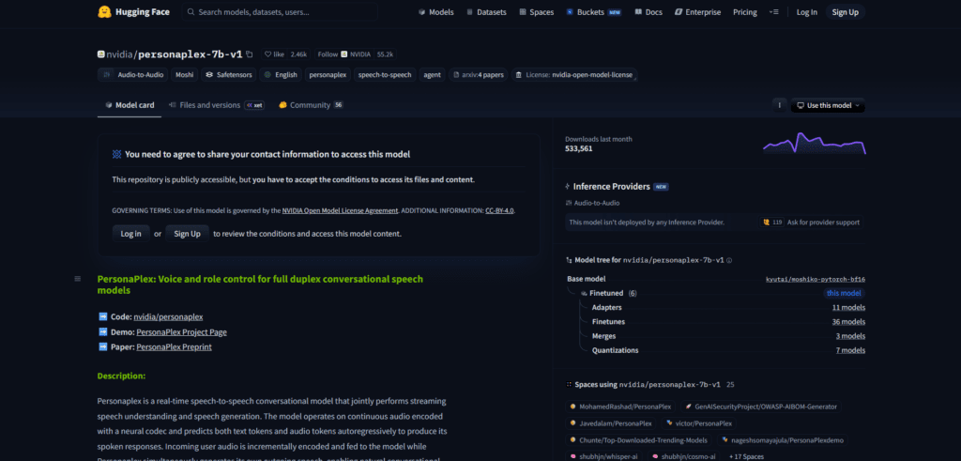Click the 55.2k follower count
The height and width of the screenshot is (461, 961).
tap(386, 54)
